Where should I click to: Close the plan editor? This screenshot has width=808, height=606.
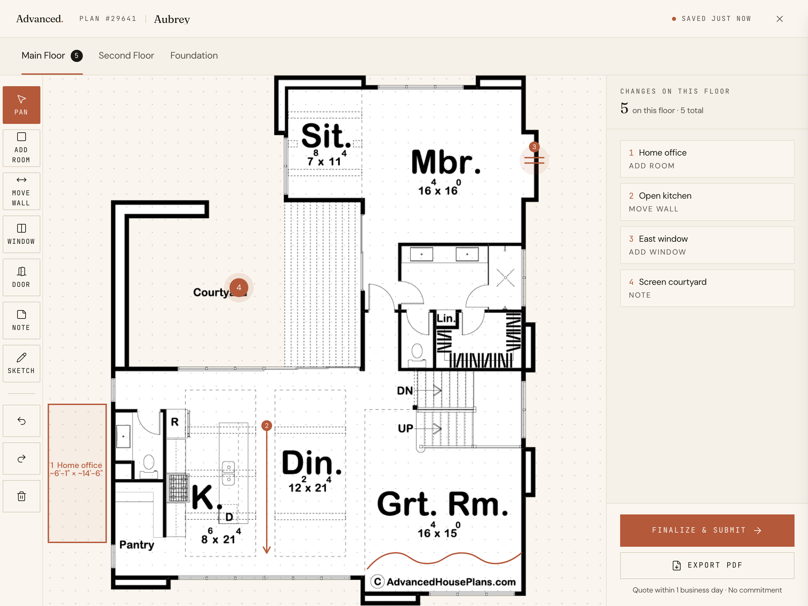coord(779,19)
